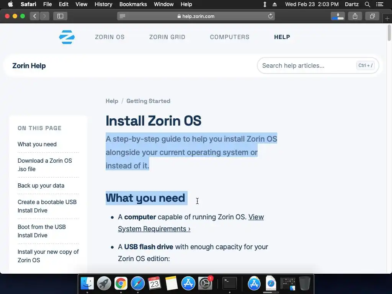Viewport: 392px width, 294px height.
Task: Jump to 'Boot from the USB Install Drive'
Action: click(x=41, y=231)
